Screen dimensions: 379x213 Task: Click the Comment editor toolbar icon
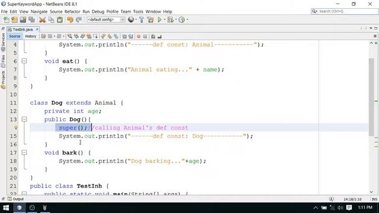[x=153, y=37]
